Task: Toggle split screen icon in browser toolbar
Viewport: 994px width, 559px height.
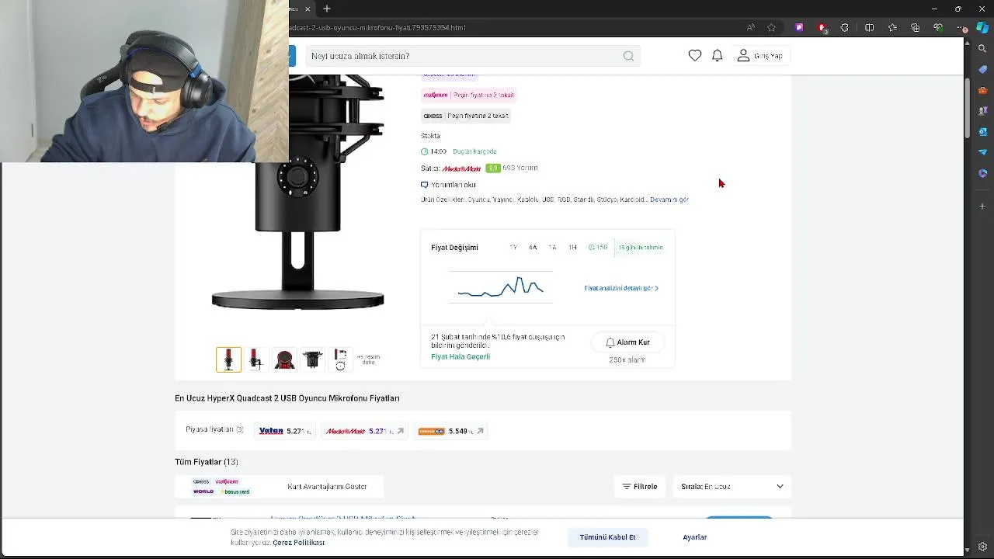Action: coord(869,27)
